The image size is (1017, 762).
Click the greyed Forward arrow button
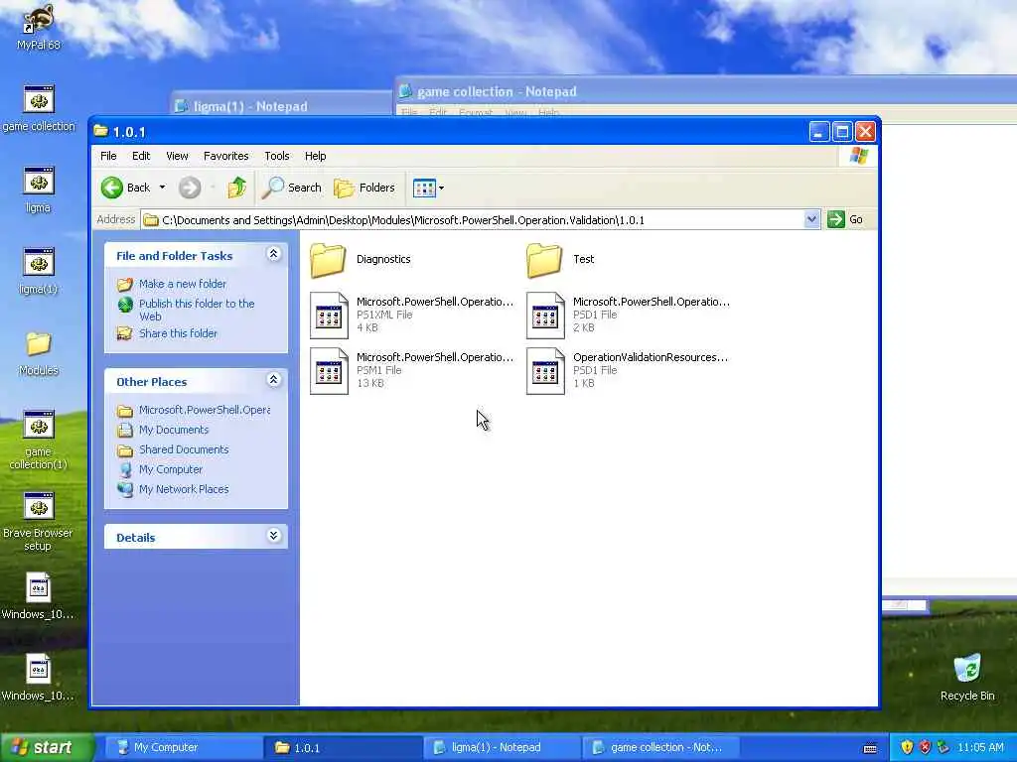click(190, 188)
